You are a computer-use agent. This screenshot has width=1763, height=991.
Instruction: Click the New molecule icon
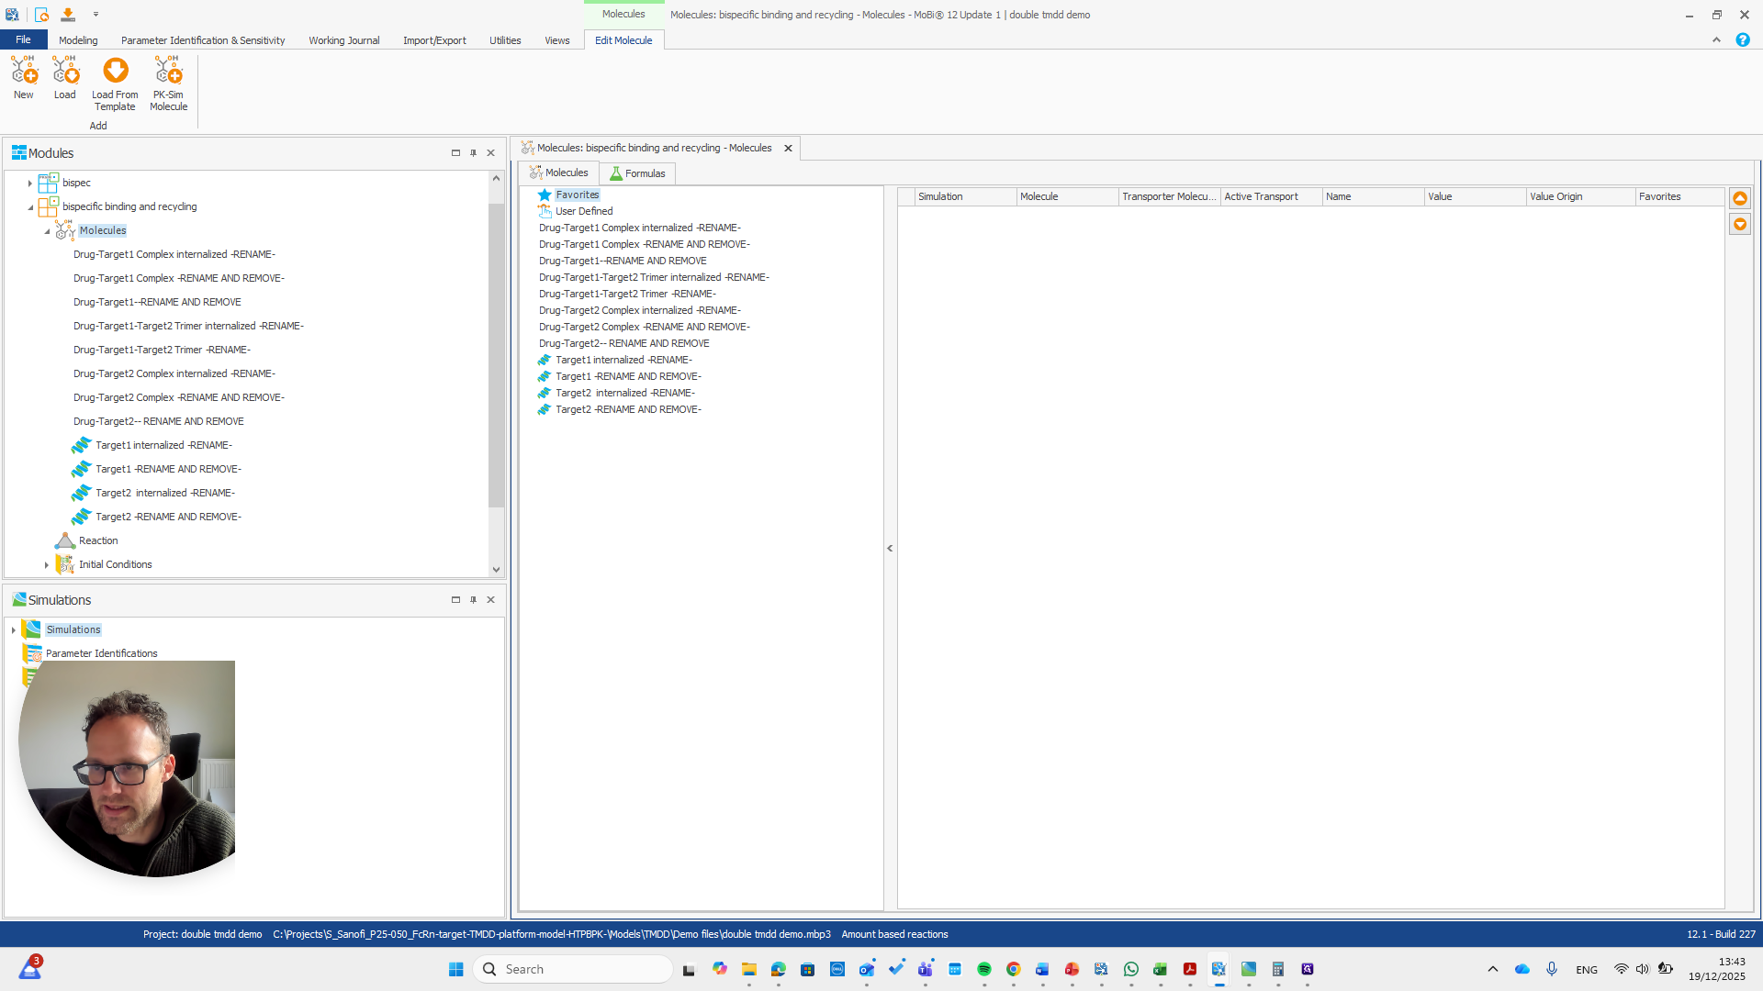tap(23, 72)
